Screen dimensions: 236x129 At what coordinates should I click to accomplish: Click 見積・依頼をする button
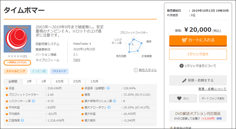198,80
